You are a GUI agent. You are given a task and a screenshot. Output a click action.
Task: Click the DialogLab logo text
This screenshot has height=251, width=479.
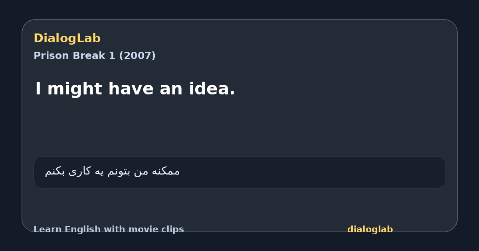tap(67, 39)
